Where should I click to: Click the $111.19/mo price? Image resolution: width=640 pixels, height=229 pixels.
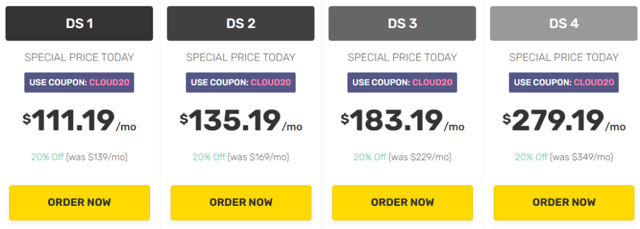point(79,121)
